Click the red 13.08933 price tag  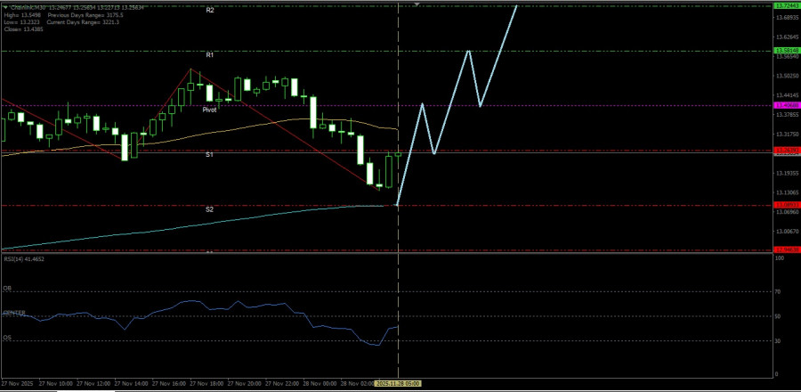pos(786,205)
